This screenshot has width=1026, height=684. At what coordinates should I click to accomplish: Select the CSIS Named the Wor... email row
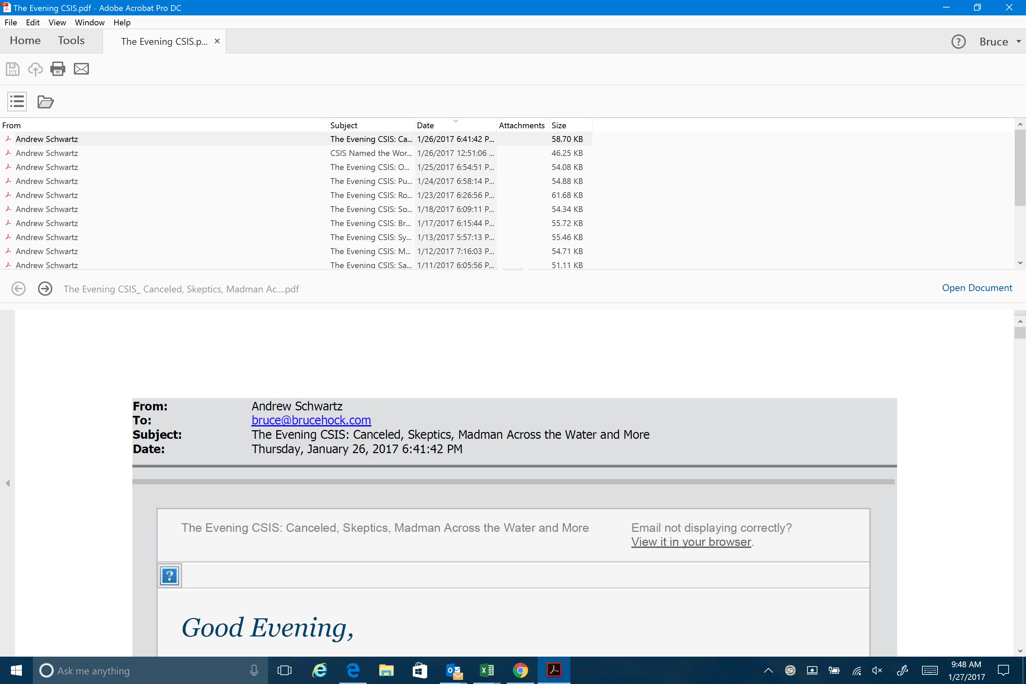point(371,153)
